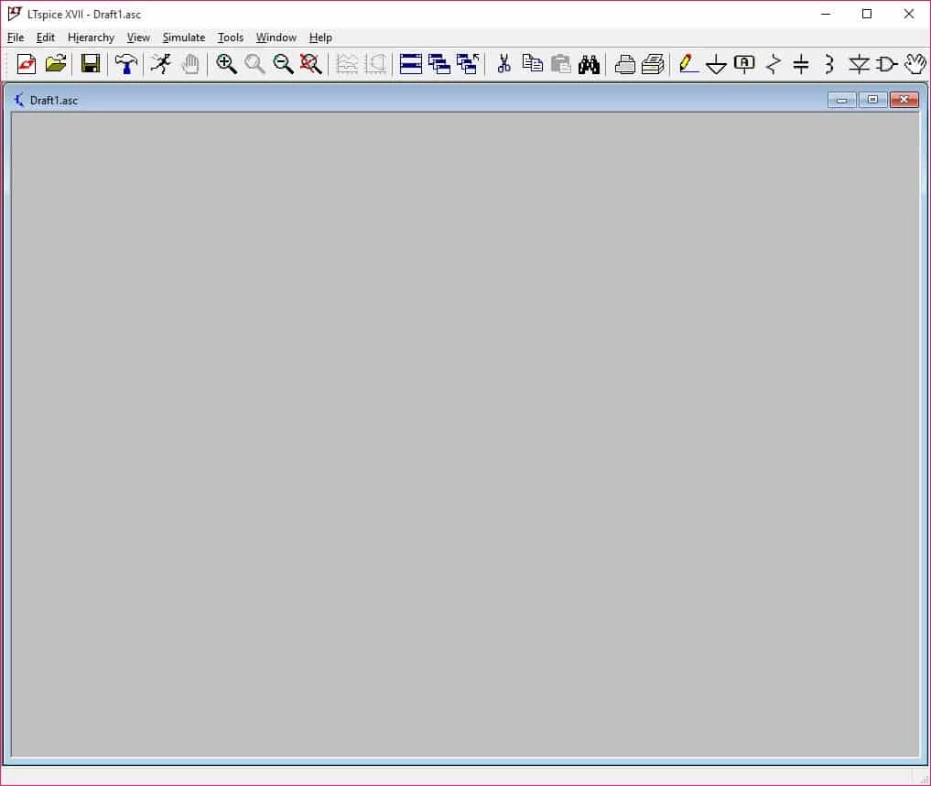Place a Ground symbol
This screenshot has height=786, width=931.
(716, 64)
